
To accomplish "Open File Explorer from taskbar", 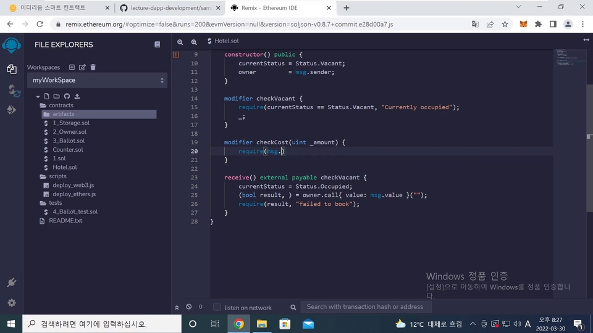I will coord(262,324).
